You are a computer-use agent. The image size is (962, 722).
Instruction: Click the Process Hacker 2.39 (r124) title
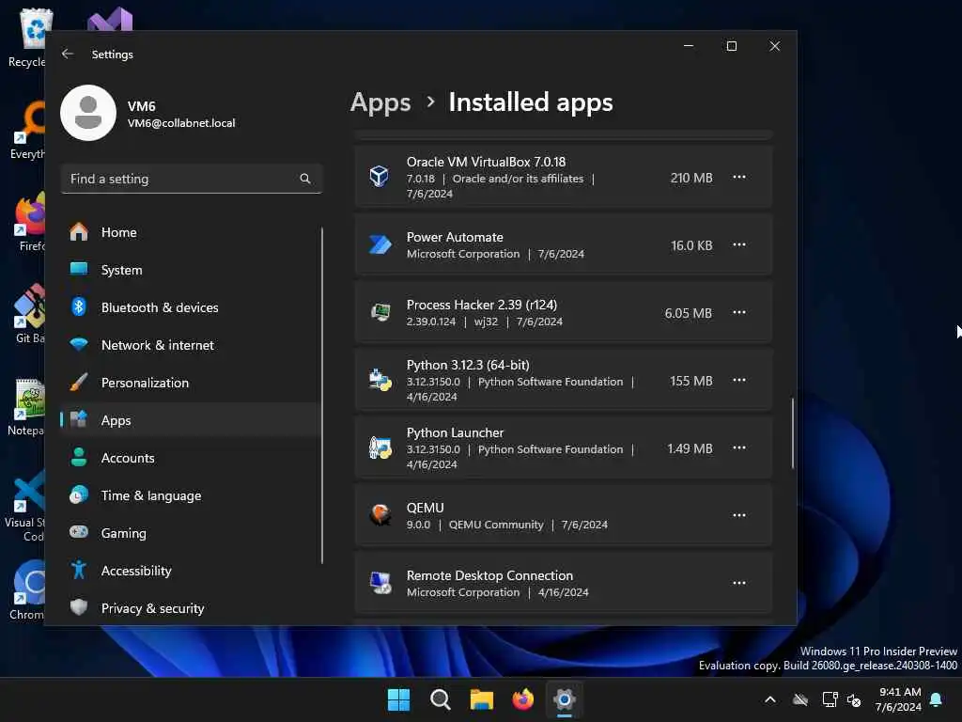482,305
